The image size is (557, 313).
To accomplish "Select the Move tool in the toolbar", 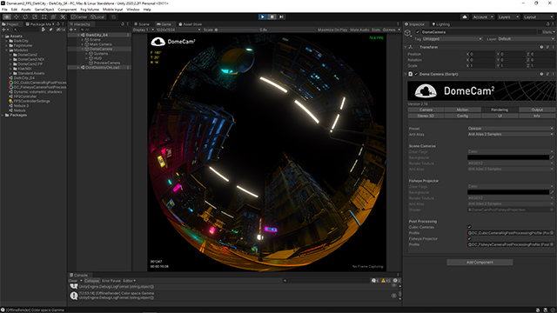I will 17,17.
